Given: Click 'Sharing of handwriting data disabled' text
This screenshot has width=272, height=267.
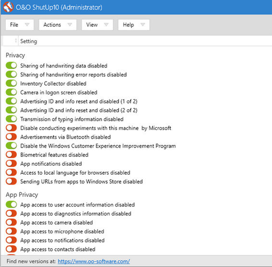Looking at the screenshot, I should tap(64, 65).
